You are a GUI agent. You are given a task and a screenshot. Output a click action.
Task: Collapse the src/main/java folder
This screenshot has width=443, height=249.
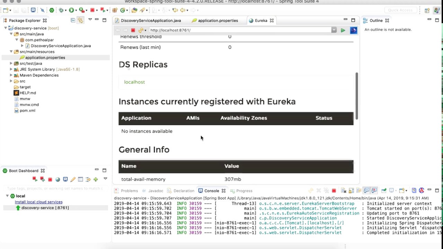point(11,34)
